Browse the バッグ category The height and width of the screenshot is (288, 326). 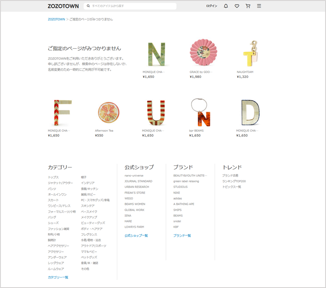(x=52, y=217)
